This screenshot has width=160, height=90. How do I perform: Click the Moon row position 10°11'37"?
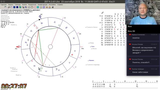click(x=108, y=18)
